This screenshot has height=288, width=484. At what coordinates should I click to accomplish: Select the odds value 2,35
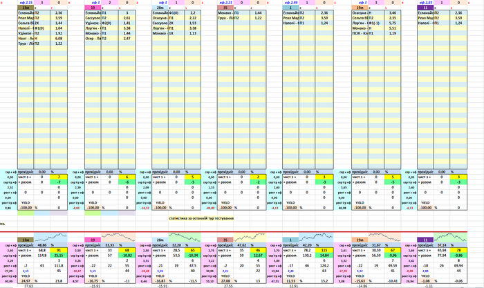click(393, 18)
